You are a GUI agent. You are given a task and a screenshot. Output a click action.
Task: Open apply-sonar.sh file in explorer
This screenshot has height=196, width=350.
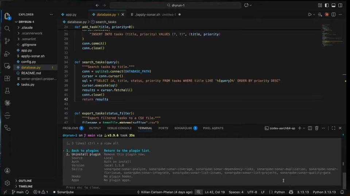click(x=33, y=56)
